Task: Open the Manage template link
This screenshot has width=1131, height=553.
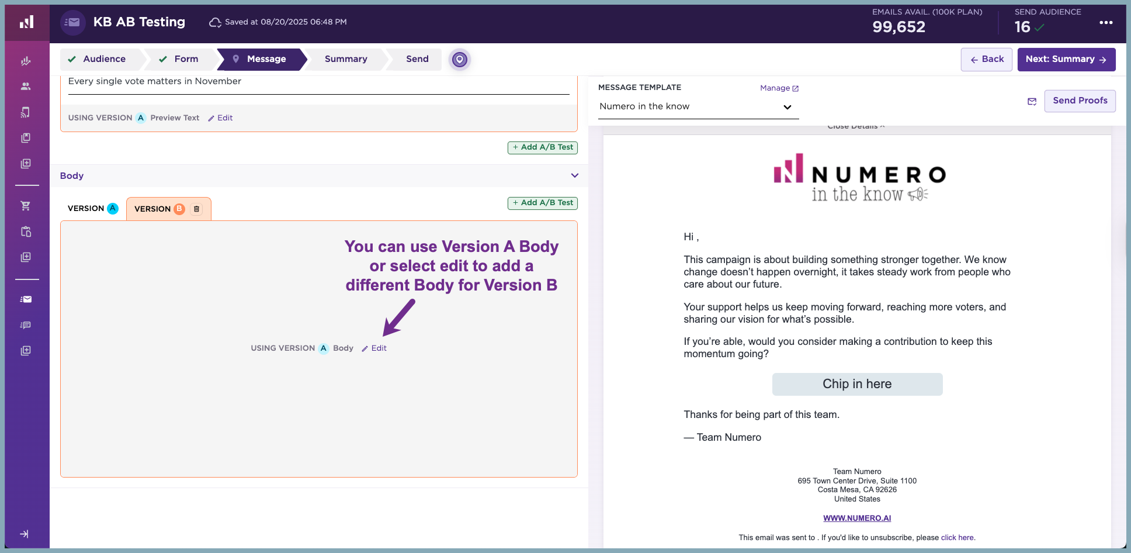Action: [779, 88]
